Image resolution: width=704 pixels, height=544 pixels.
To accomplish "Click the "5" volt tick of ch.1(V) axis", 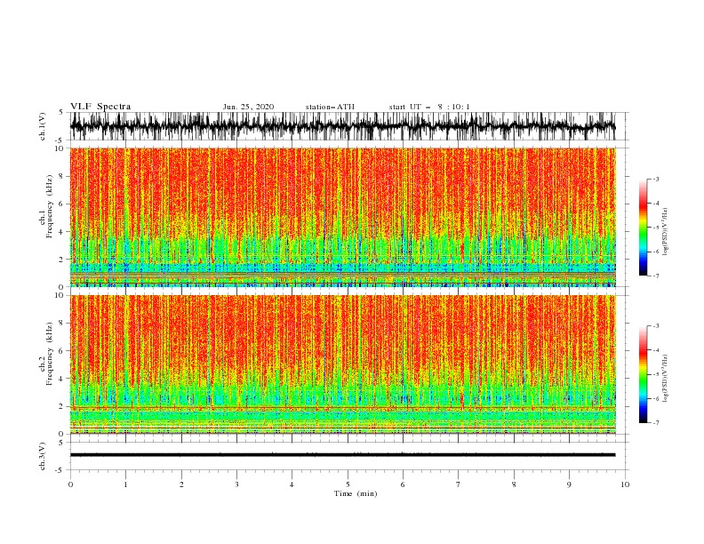I will click(62, 112).
